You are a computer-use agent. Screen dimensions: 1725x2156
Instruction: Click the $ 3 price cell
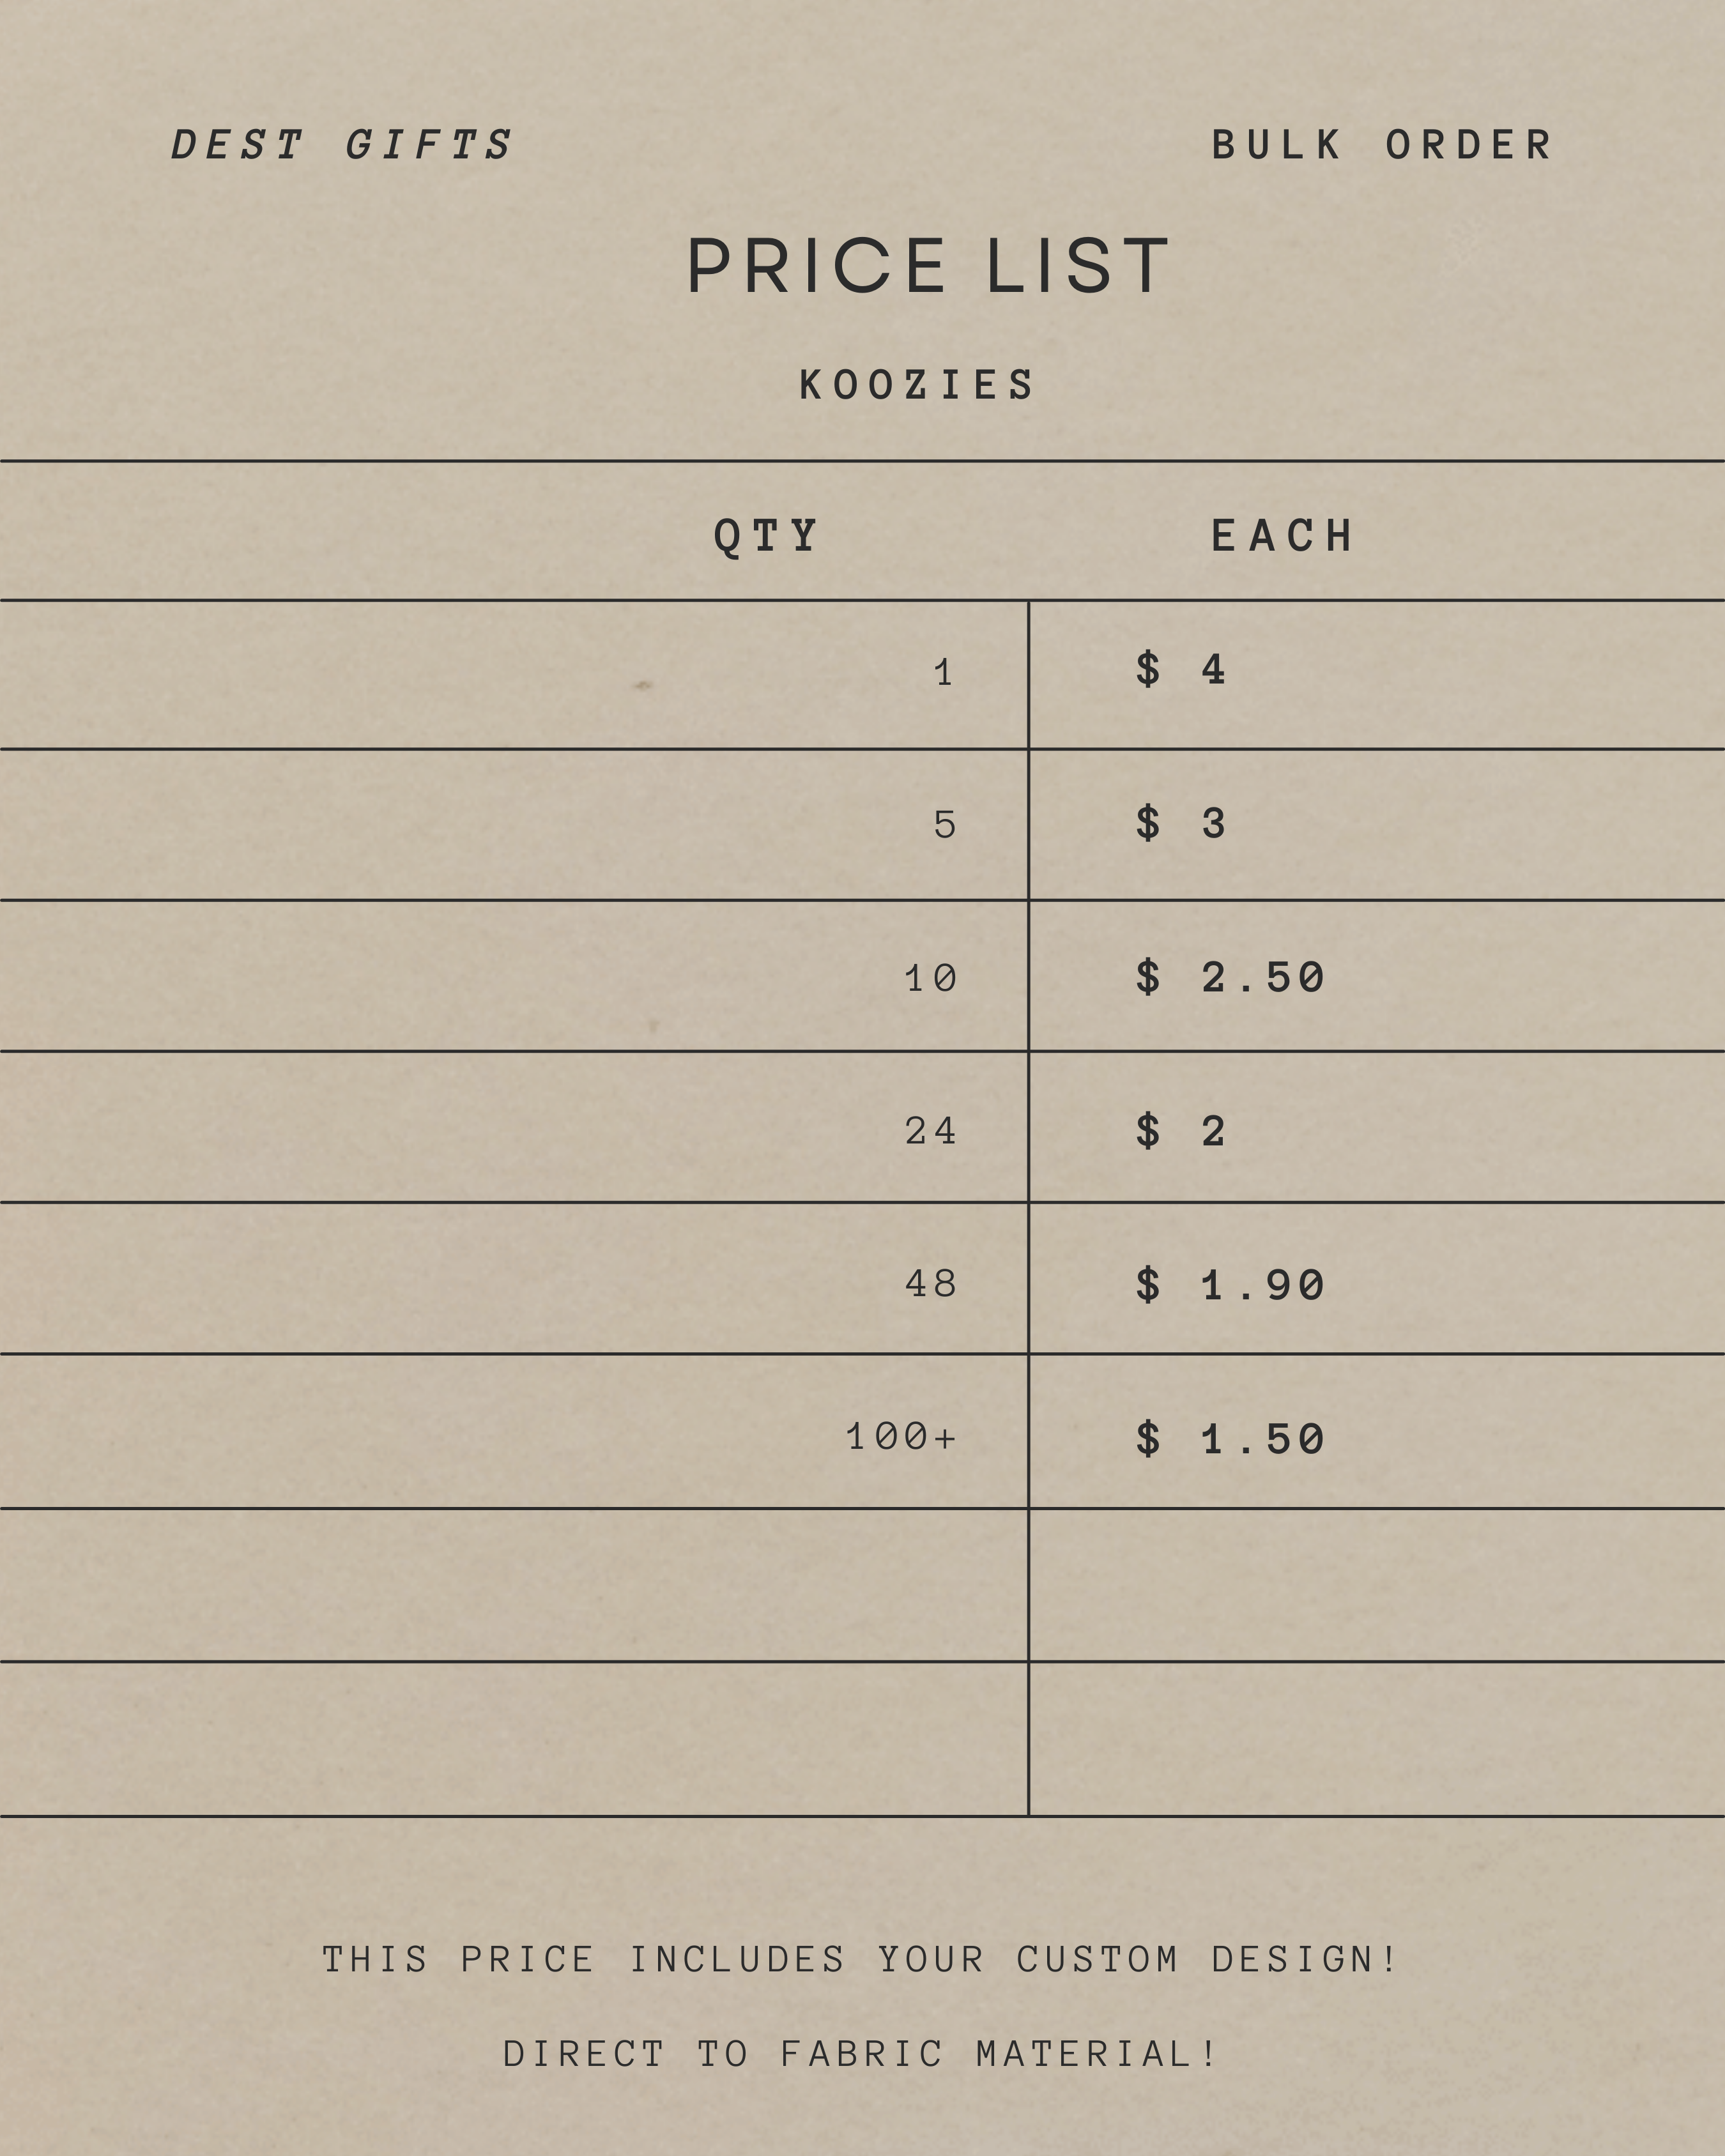(x=1180, y=823)
